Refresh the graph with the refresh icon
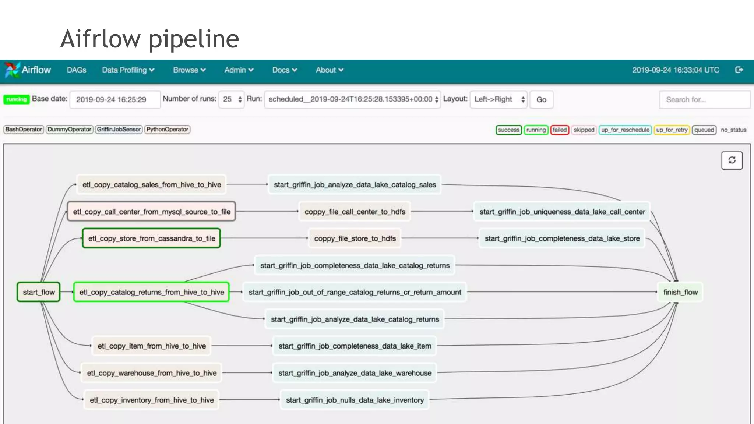754x424 pixels. click(x=732, y=160)
